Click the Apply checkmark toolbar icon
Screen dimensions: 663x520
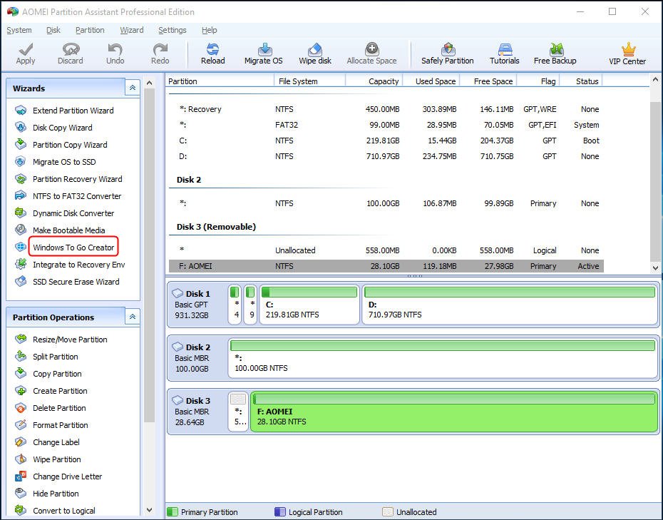pyautogui.click(x=26, y=53)
